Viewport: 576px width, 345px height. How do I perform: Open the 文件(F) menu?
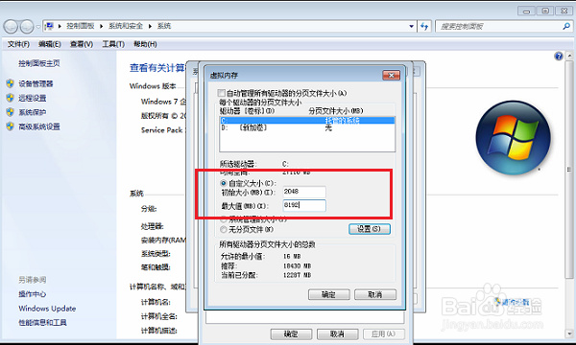pos(18,44)
